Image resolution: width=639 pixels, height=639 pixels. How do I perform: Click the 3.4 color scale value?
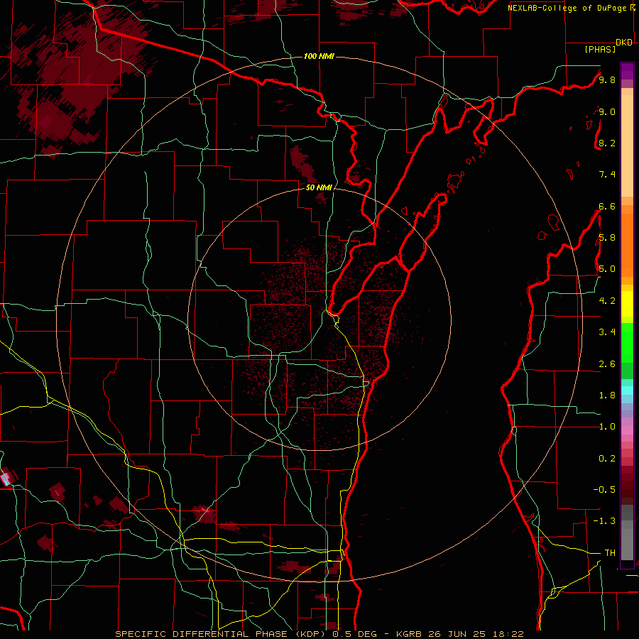tap(607, 332)
